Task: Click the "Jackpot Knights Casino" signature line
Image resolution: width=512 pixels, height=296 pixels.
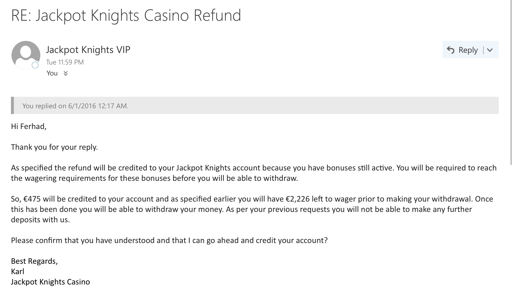Action: [x=50, y=282]
